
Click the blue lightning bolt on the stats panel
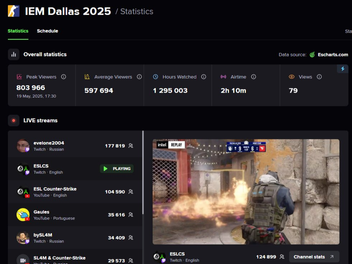[343, 69]
